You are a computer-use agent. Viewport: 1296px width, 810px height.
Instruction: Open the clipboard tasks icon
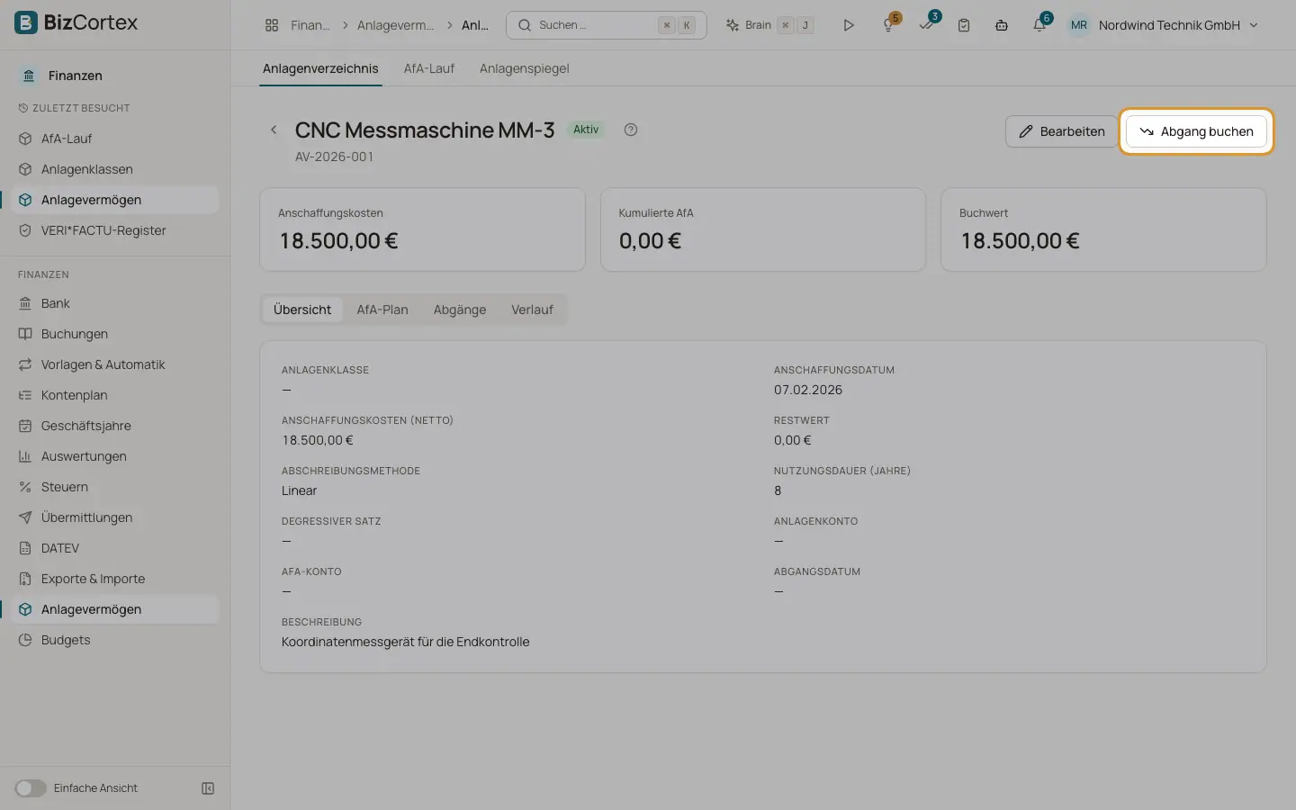(x=964, y=25)
